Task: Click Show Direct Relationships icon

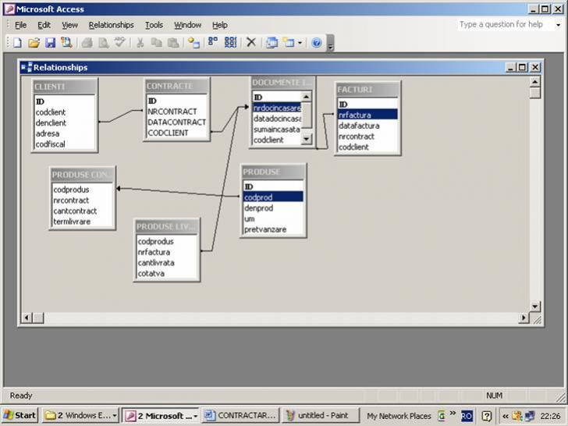Action: point(213,43)
